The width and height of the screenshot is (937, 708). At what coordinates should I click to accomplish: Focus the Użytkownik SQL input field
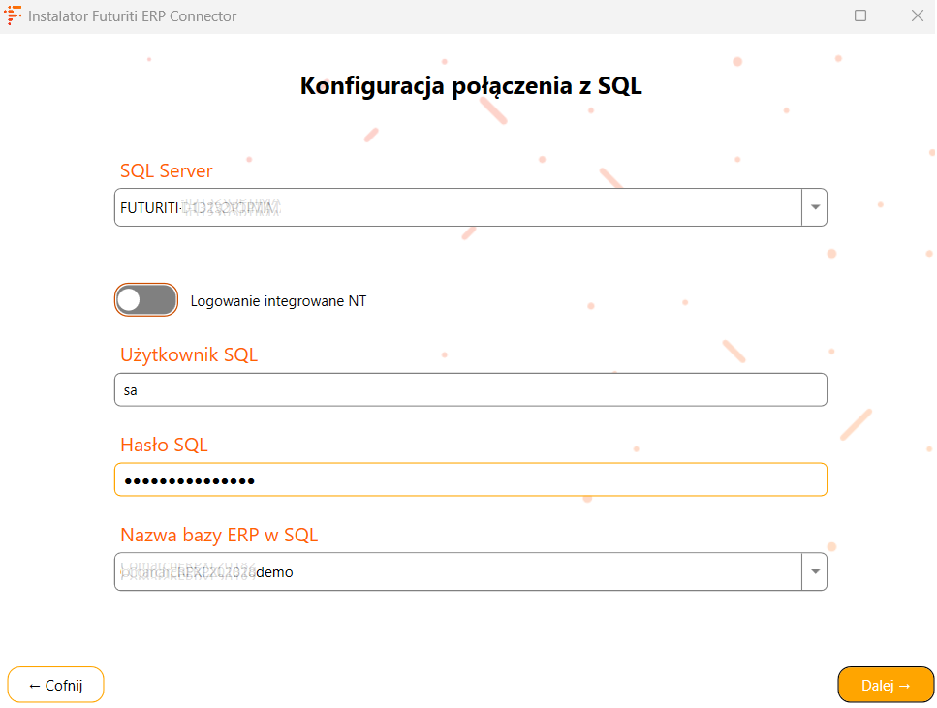pos(470,390)
